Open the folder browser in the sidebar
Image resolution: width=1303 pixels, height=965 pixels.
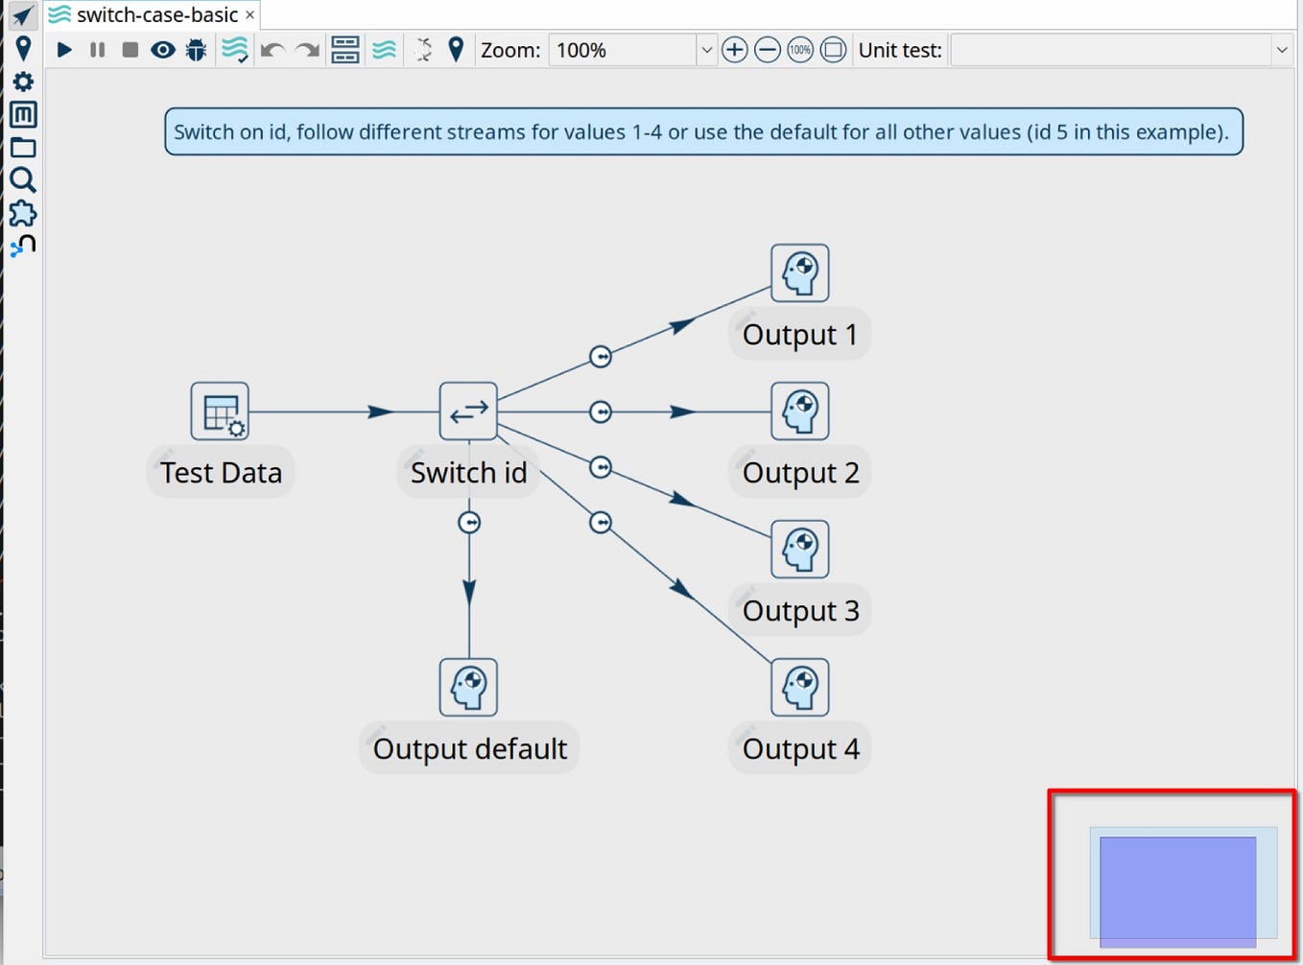pyautogui.click(x=23, y=148)
